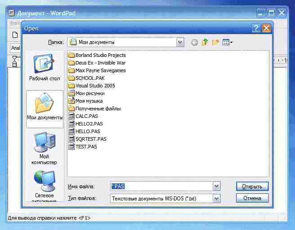Screen dimensions: 295x230
Task: Click HELLO2.PAS file icon
Action: 72,124
